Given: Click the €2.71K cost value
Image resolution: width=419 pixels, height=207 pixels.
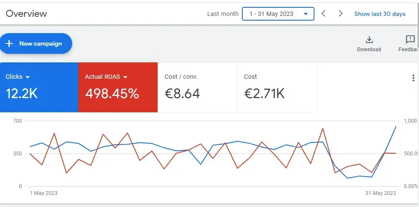Looking at the screenshot, I should [x=264, y=94].
